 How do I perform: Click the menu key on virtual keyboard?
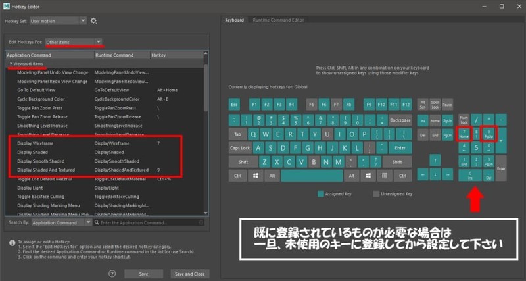coord(385,176)
